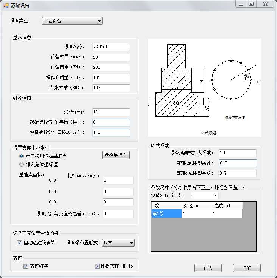
Task: Maximize the 添加设备 window
Action: pyautogui.click(x=251, y=4)
